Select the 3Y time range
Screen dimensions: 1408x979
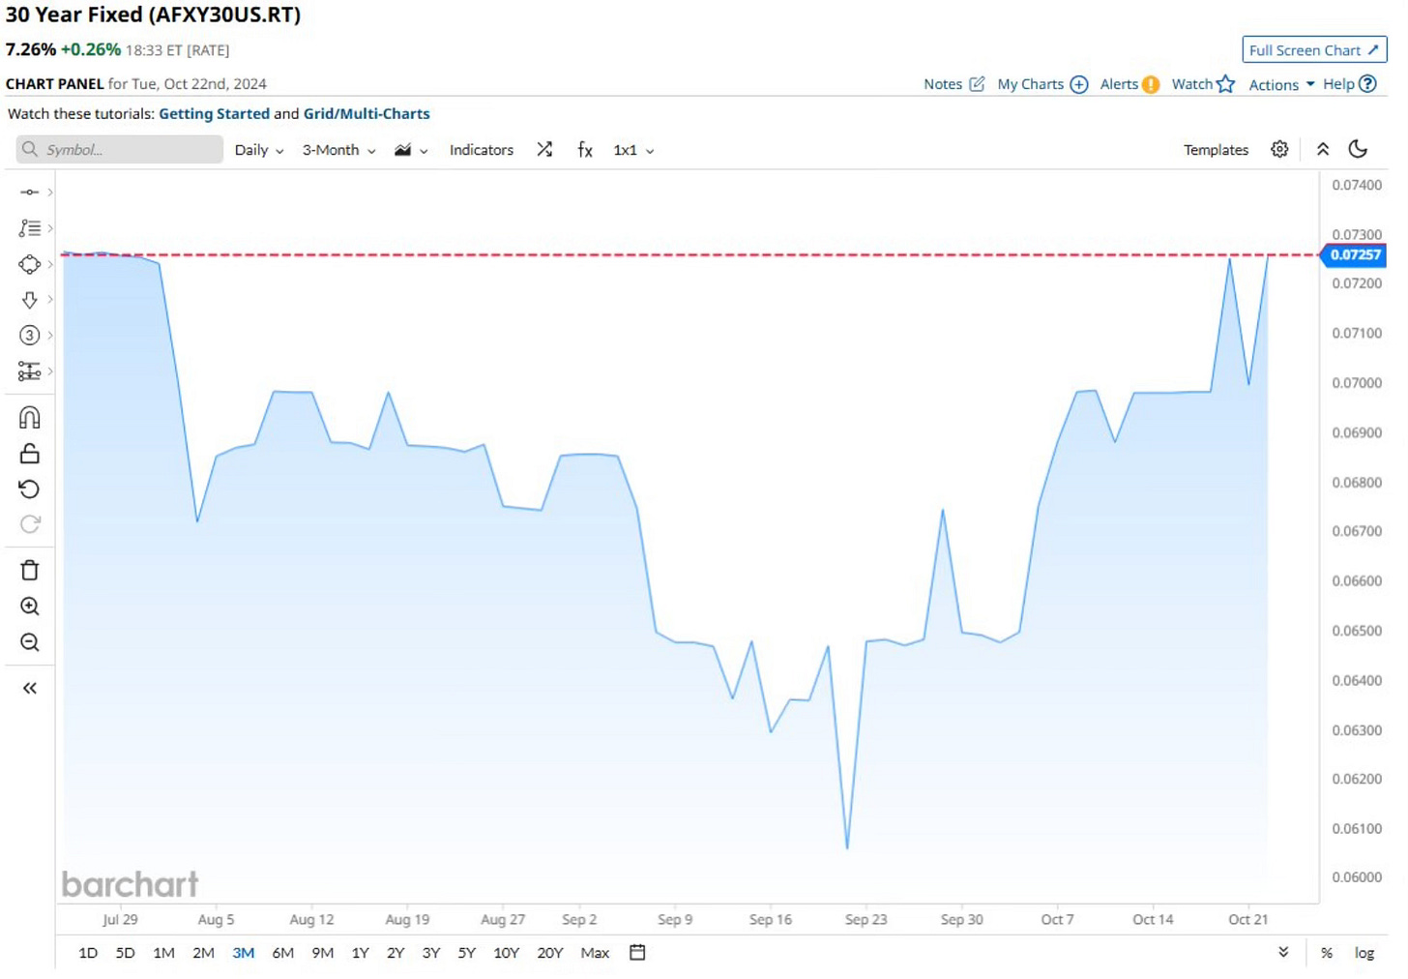(x=431, y=953)
